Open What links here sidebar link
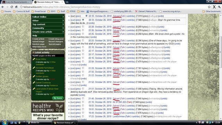The height and width of the screenshot is (125, 222). click(x=39, y=47)
